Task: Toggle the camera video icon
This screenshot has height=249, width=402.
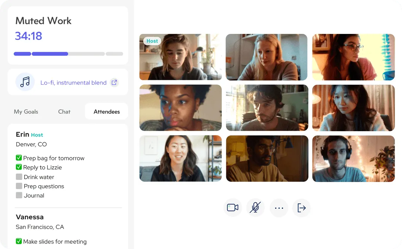Action: point(233,208)
